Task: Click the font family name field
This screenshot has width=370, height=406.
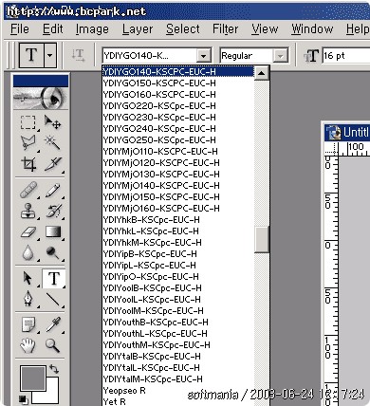Action: click(149, 56)
